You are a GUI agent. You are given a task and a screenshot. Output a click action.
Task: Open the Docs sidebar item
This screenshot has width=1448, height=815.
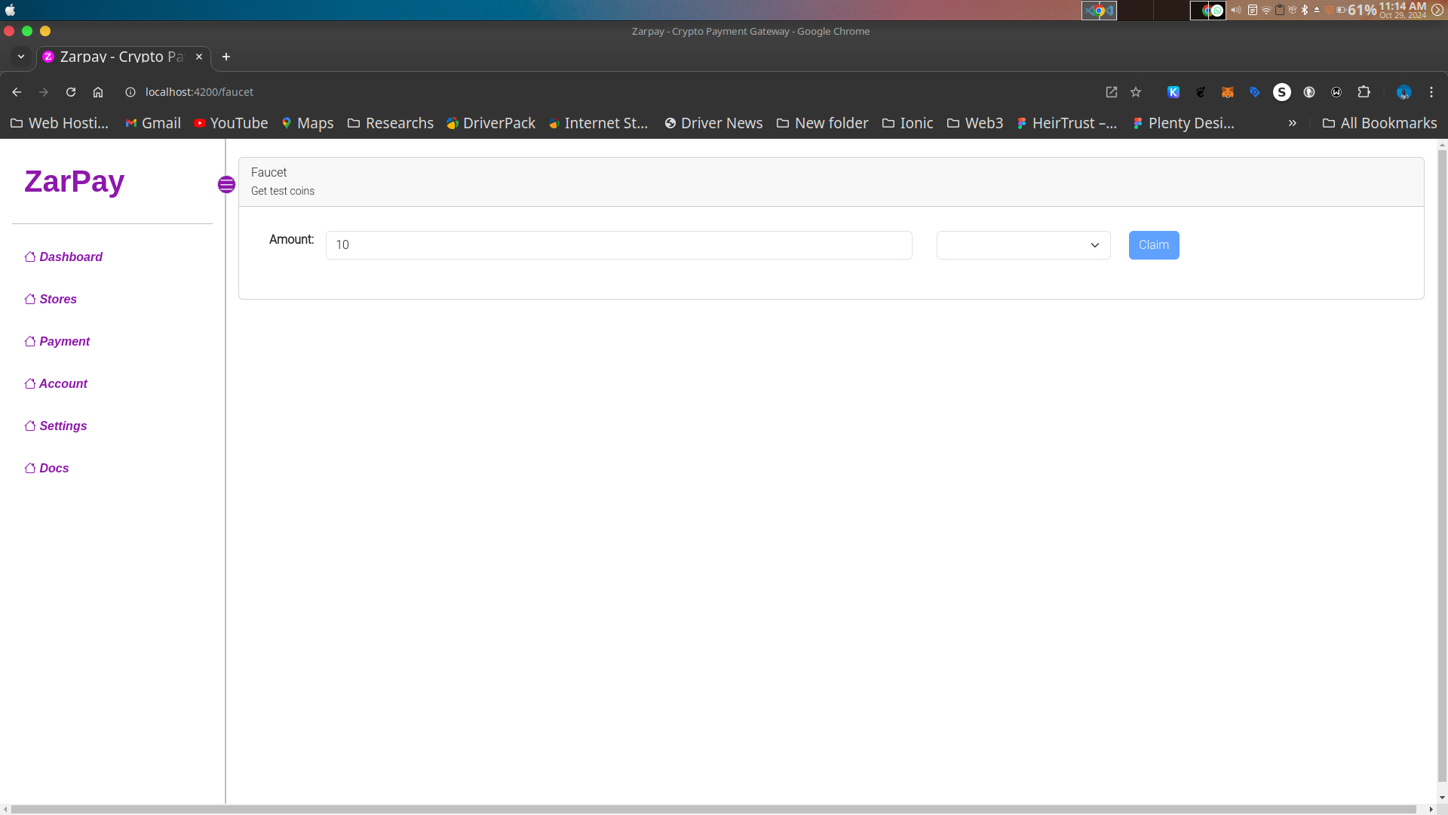(54, 469)
